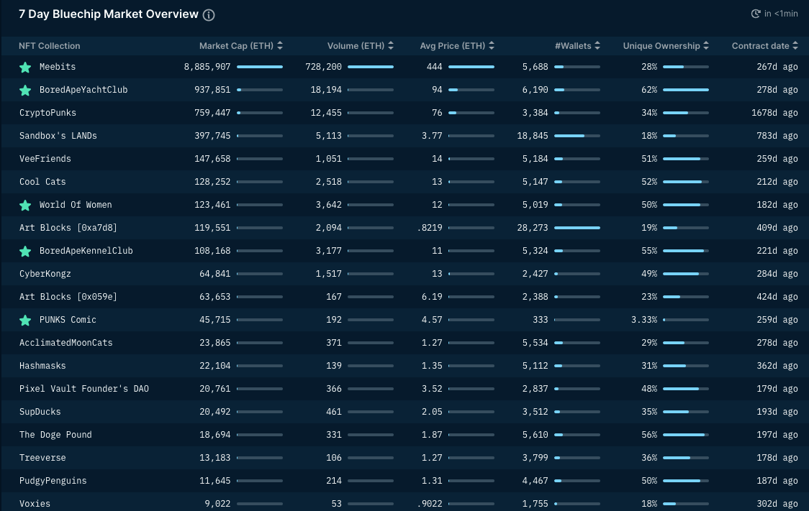Click Cool Cats contract date 212d ago
Screen dimensions: 809x511
[777, 181]
